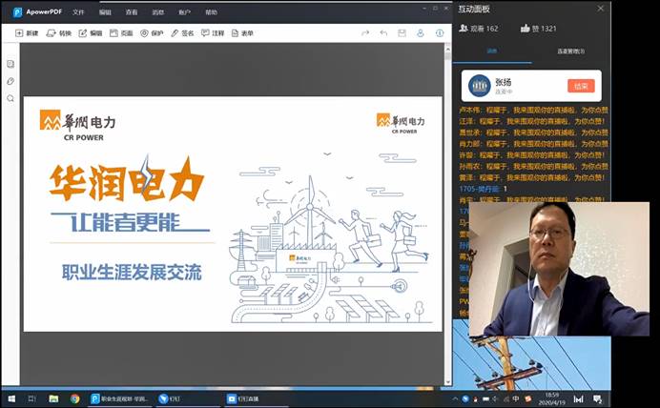Show the page thumbnails sidebar panel
Viewport: 660px width, 408px height.
coord(10,64)
